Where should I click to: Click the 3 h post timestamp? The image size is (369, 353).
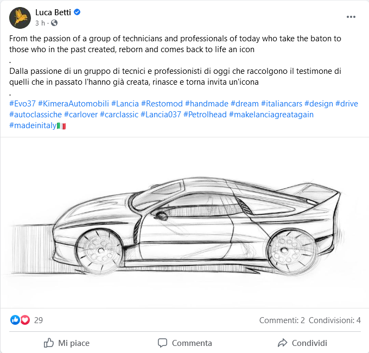40,23
